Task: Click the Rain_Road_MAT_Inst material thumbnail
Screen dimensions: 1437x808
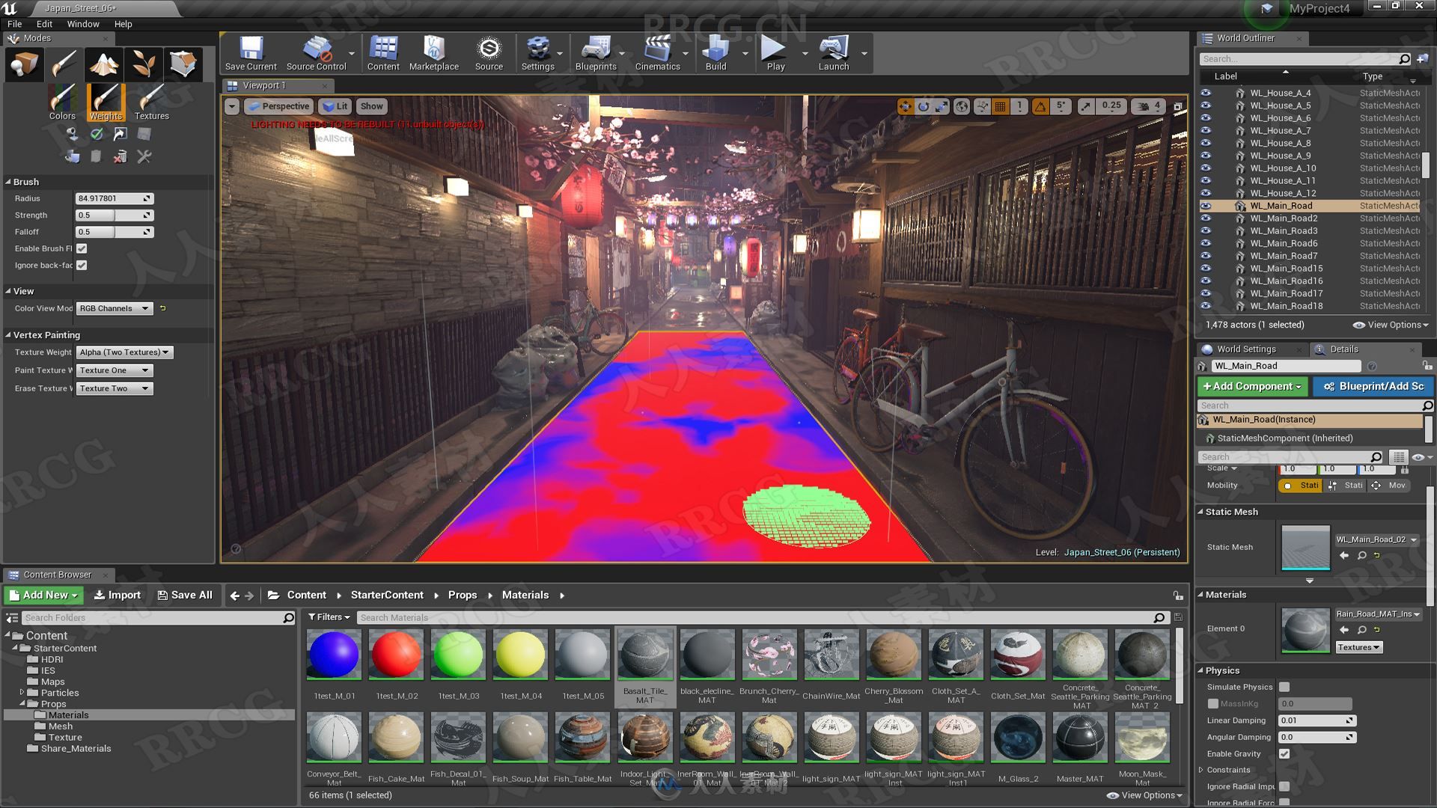Action: [x=1303, y=628]
